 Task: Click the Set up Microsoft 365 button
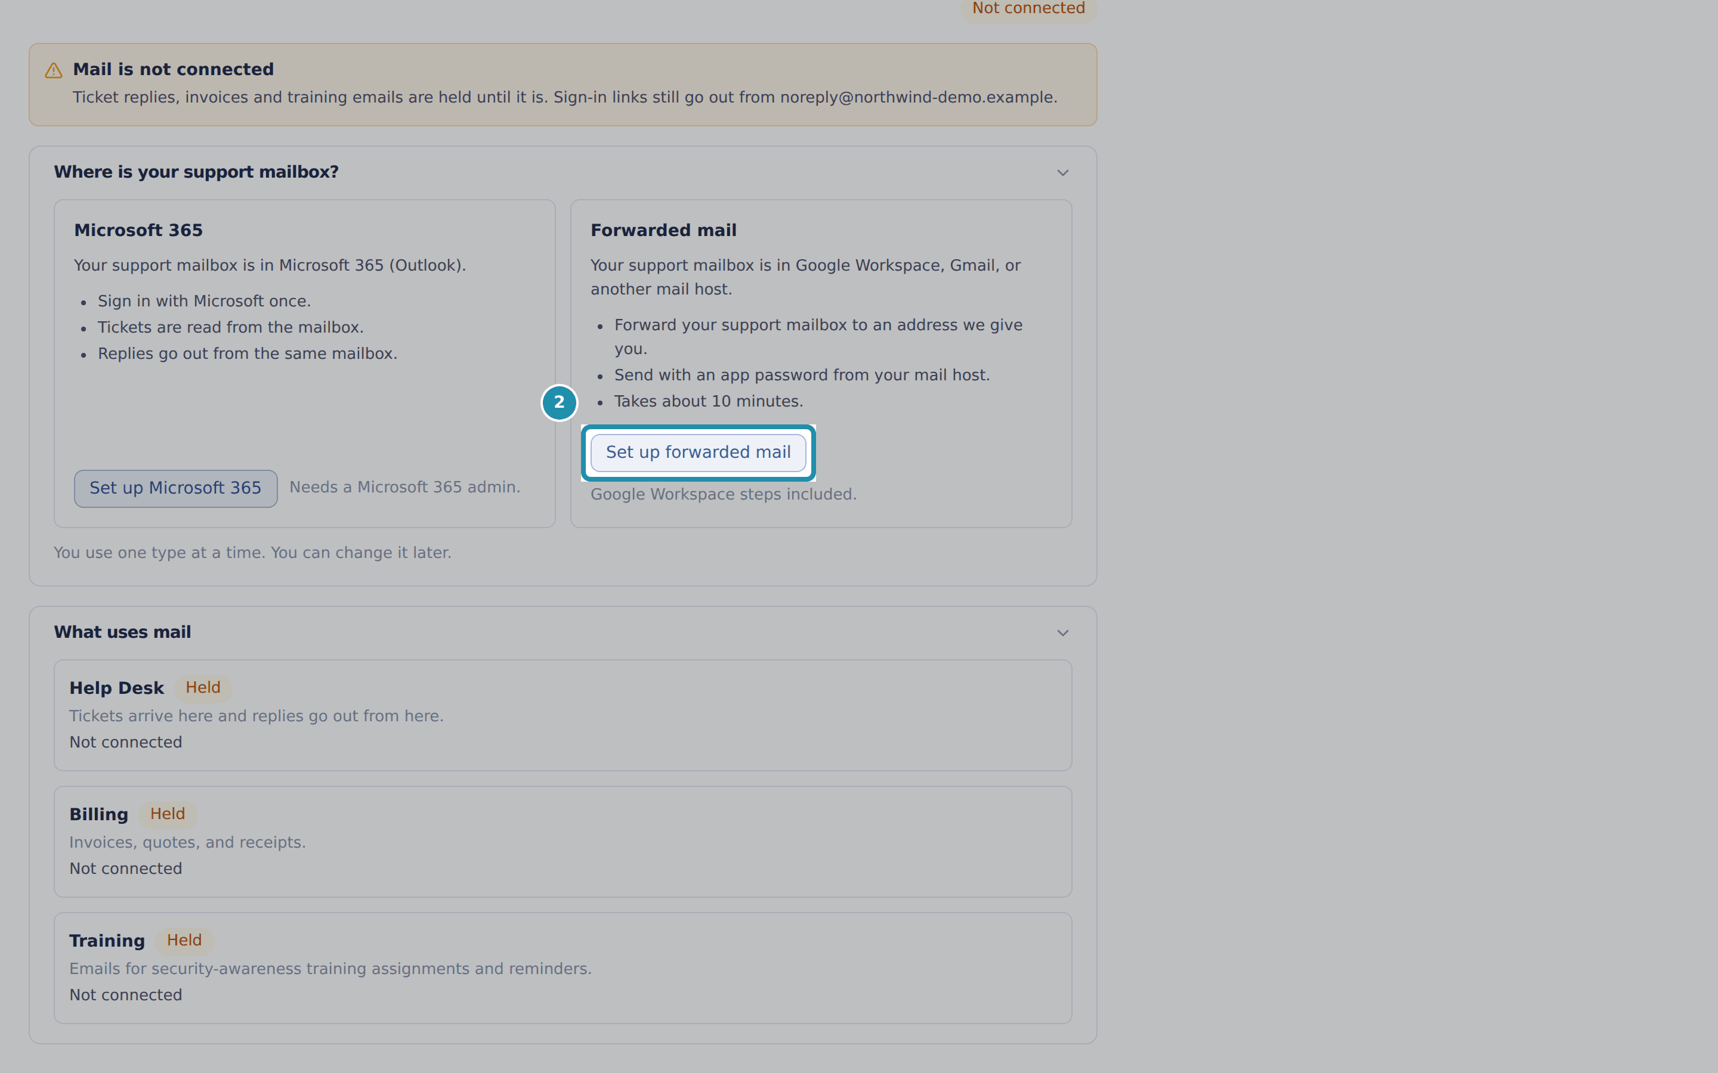pyautogui.click(x=175, y=488)
